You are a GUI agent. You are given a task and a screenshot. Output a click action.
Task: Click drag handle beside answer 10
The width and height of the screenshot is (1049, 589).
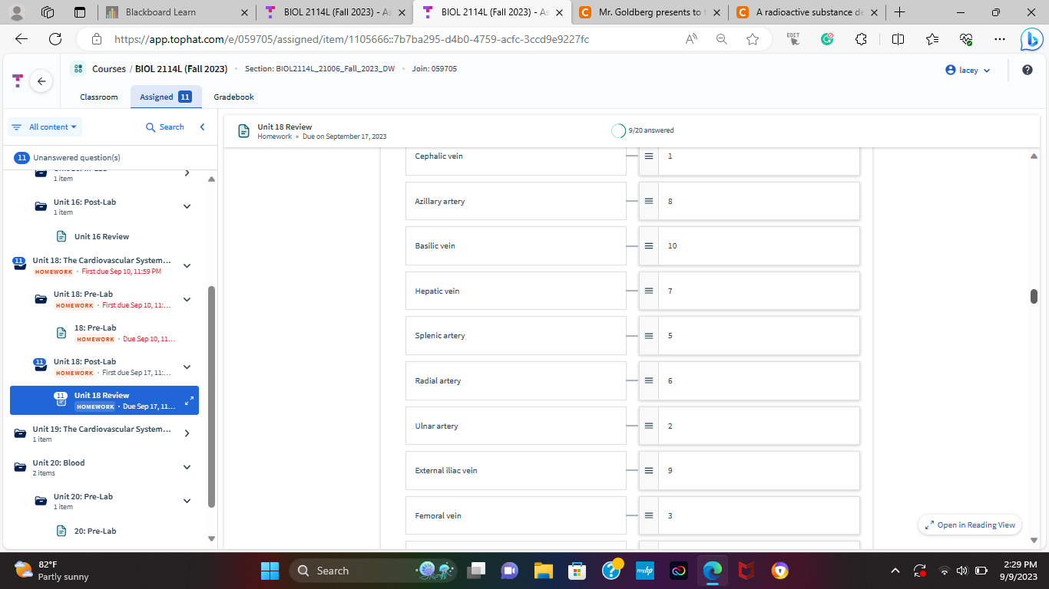tap(649, 246)
